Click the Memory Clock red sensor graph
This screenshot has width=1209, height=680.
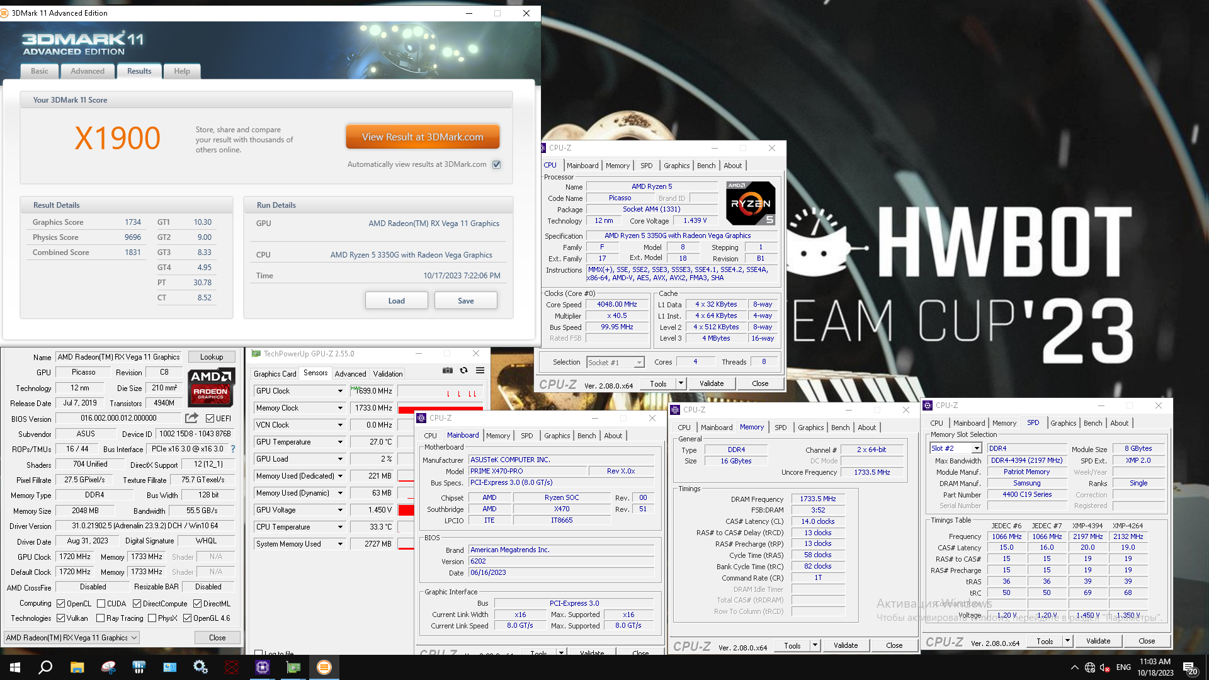tap(440, 408)
